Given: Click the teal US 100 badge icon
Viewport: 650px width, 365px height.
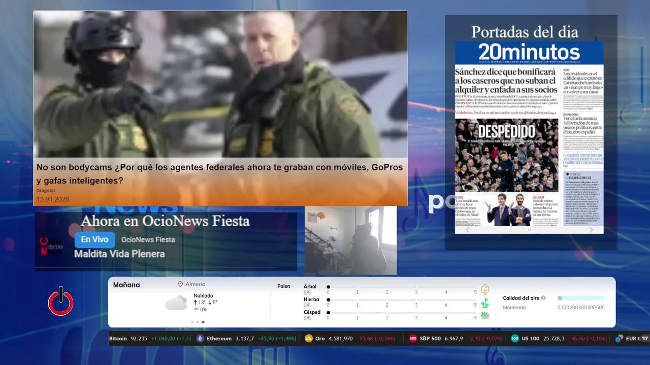Looking at the screenshot, I should 515,339.
